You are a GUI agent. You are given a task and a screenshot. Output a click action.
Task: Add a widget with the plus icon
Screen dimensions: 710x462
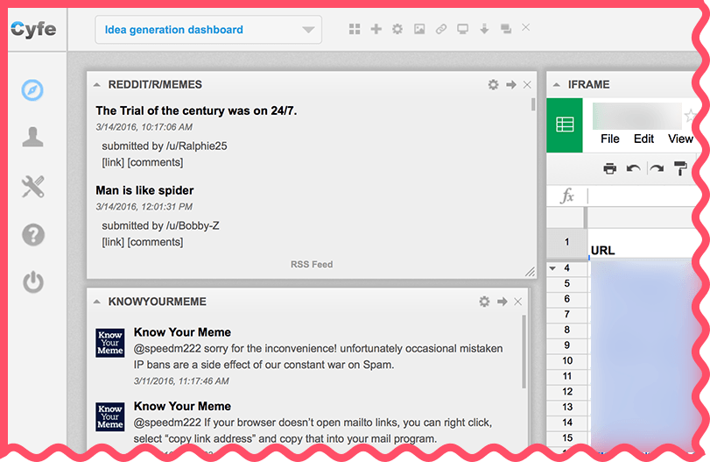coord(376,29)
